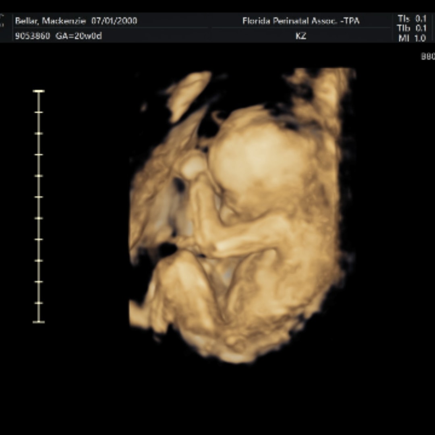Click the 880 value below the header
435x435 pixels.
point(428,57)
